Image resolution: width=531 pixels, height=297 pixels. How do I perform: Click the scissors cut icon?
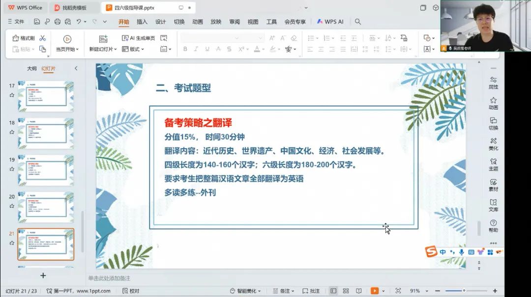click(x=42, y=38)
